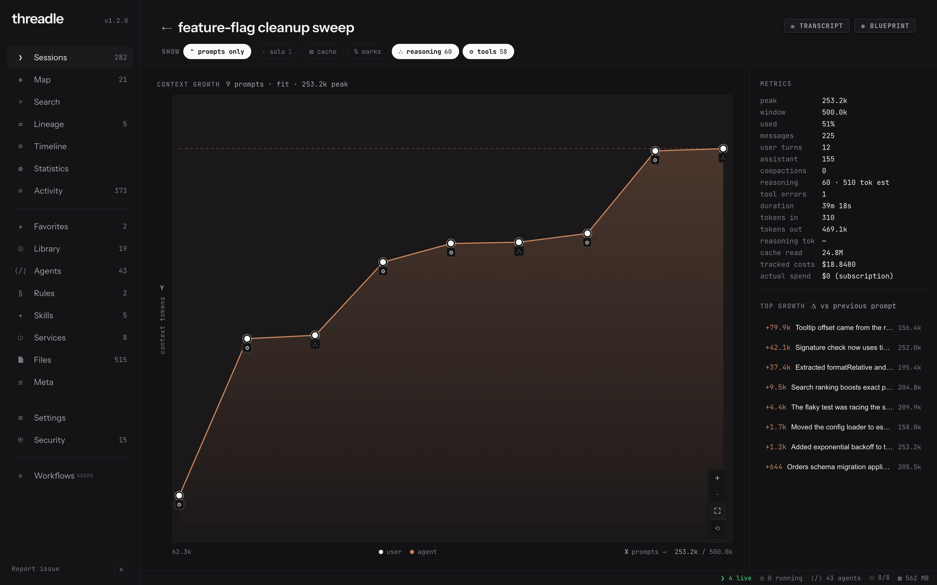Select the first prompt point at chart start
This screenshot has height=585, width=937.
click(x=179, y=495)
